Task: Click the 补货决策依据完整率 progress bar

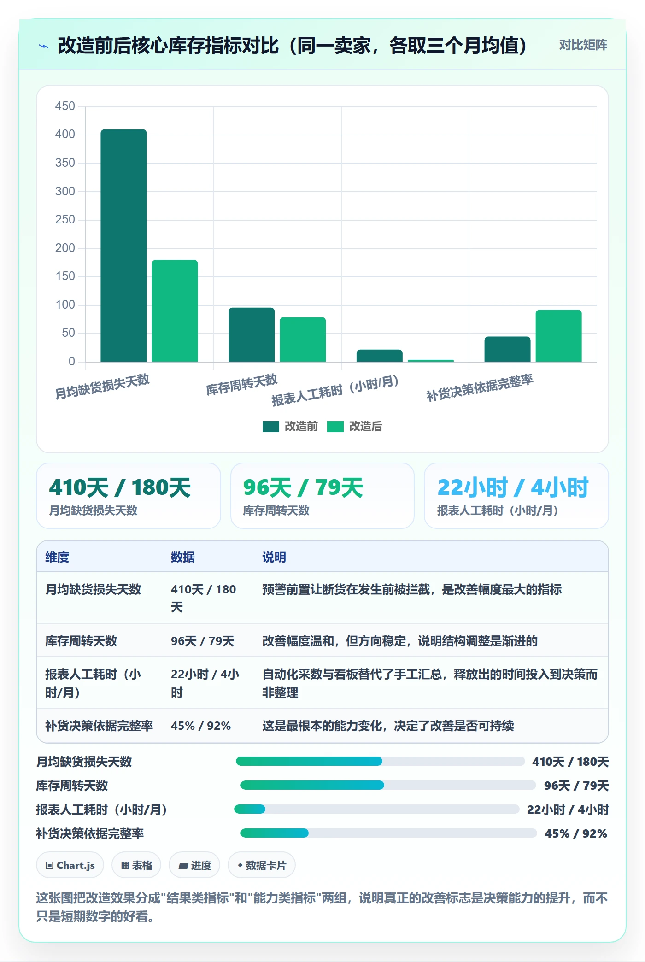Action: (388, 833)
